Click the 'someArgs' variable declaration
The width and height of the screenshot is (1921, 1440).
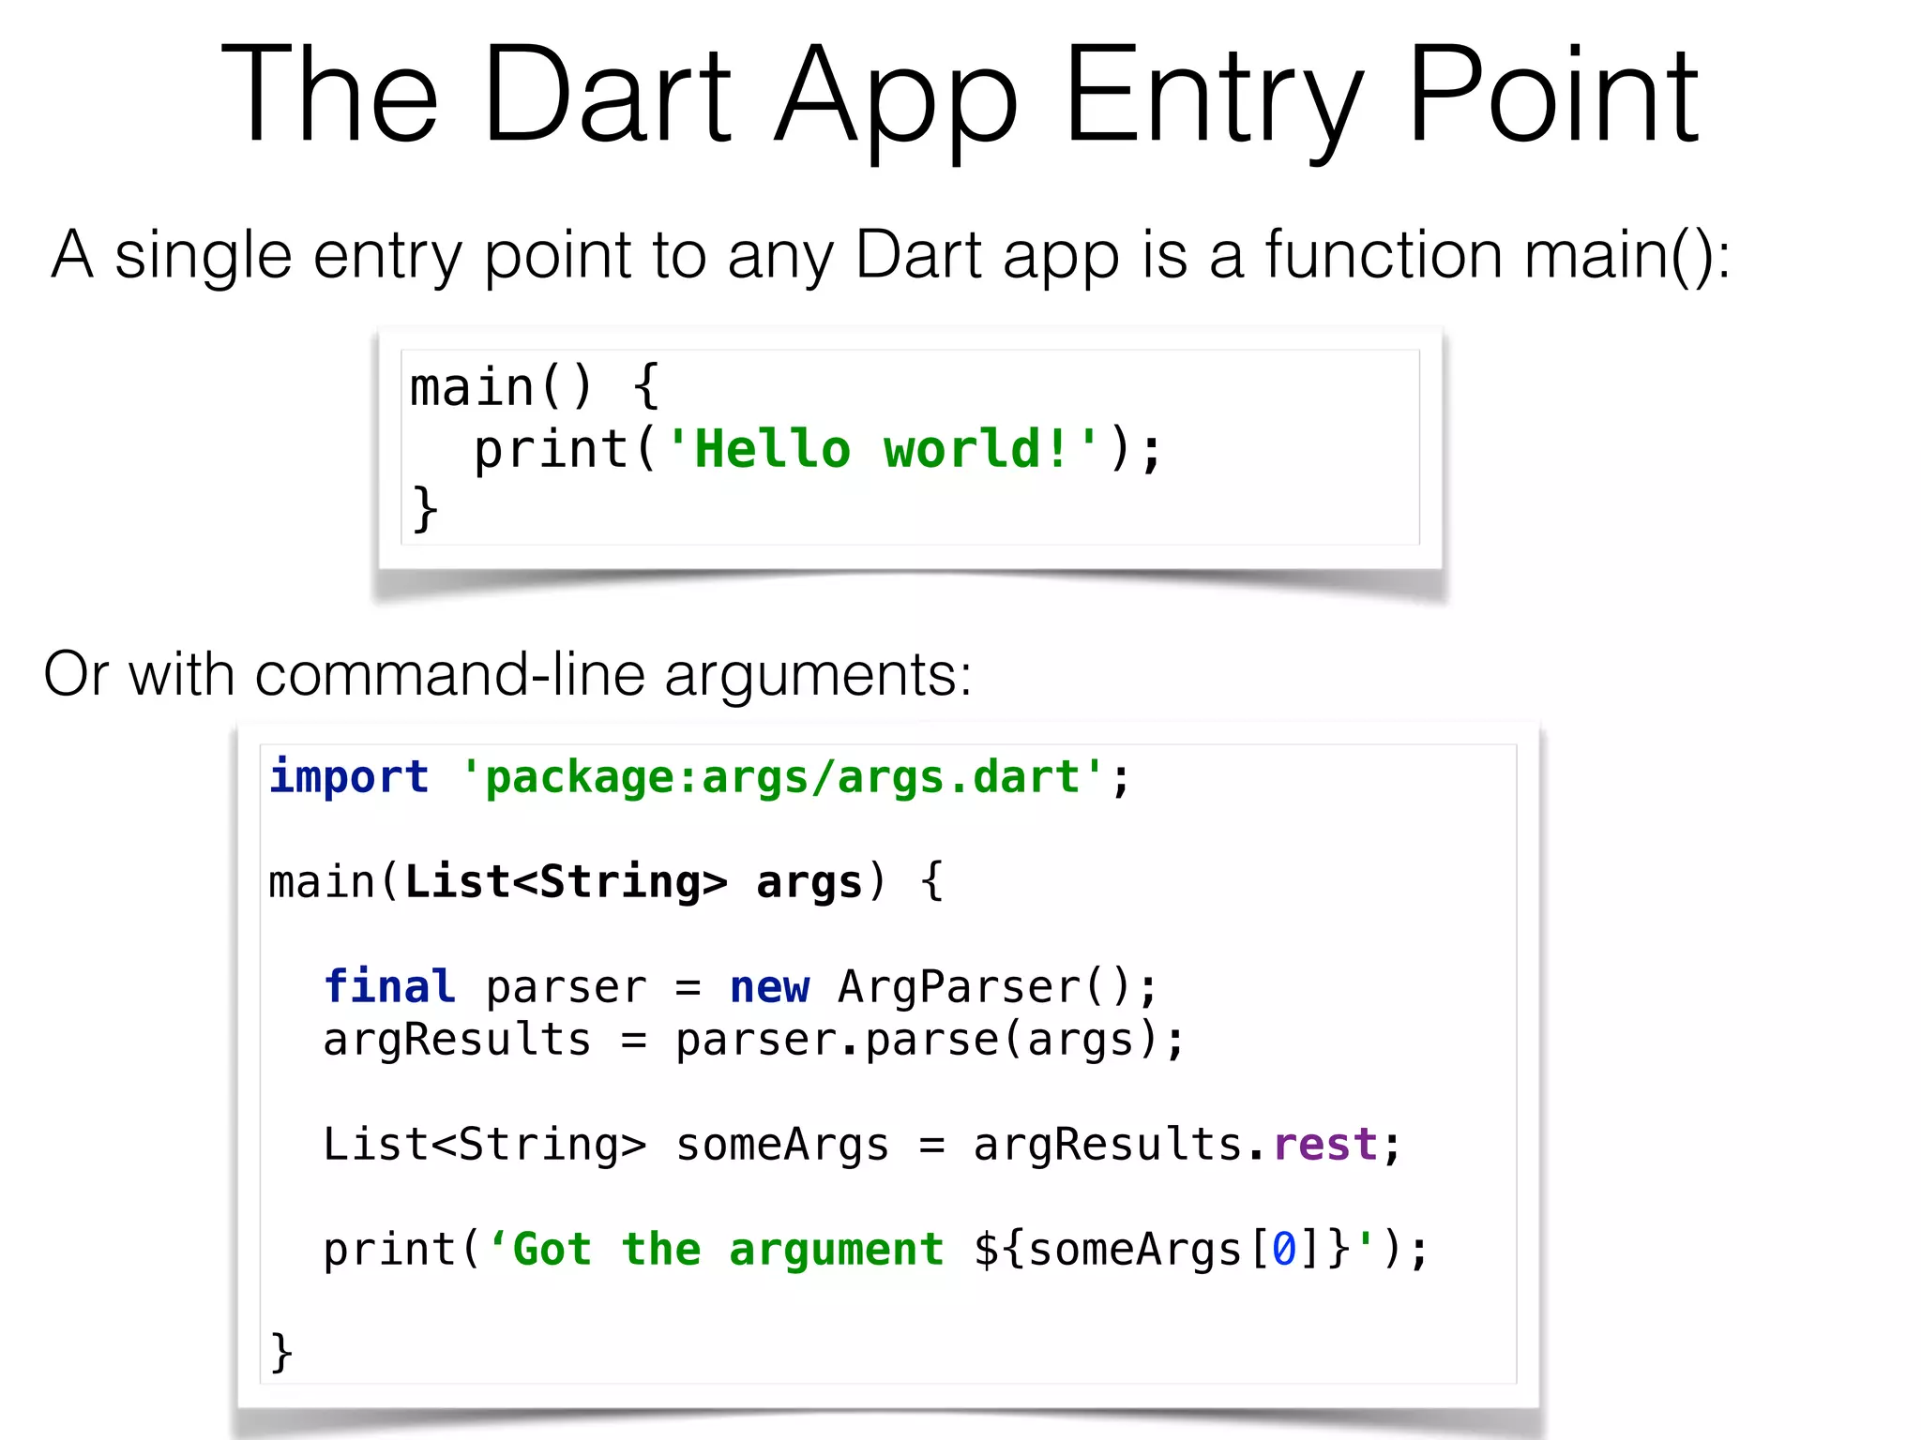coord(782,1145)
